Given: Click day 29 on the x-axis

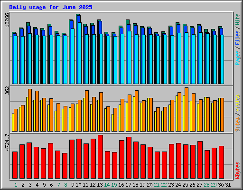Looking at the screenshot, I should tap(214, 185).
